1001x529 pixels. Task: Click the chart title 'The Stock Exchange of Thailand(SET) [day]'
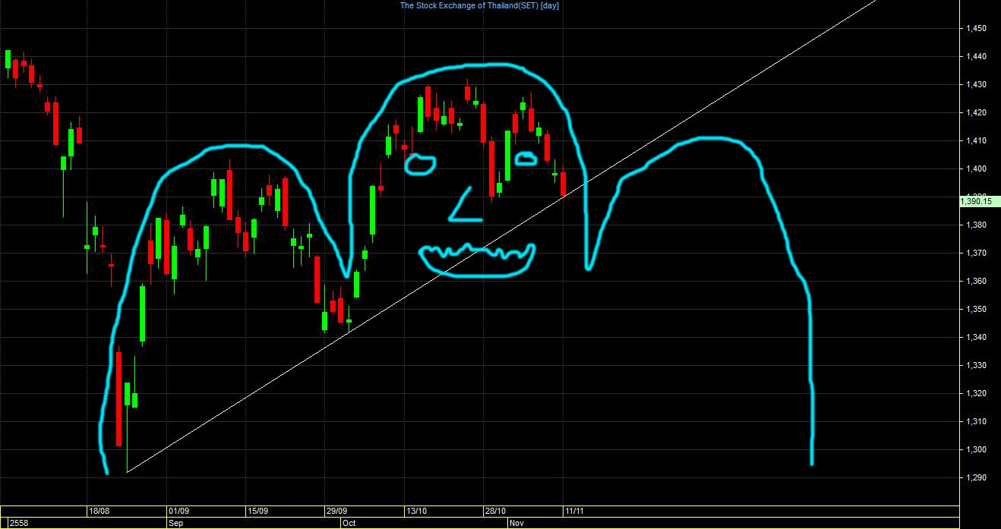coord(480,5)
